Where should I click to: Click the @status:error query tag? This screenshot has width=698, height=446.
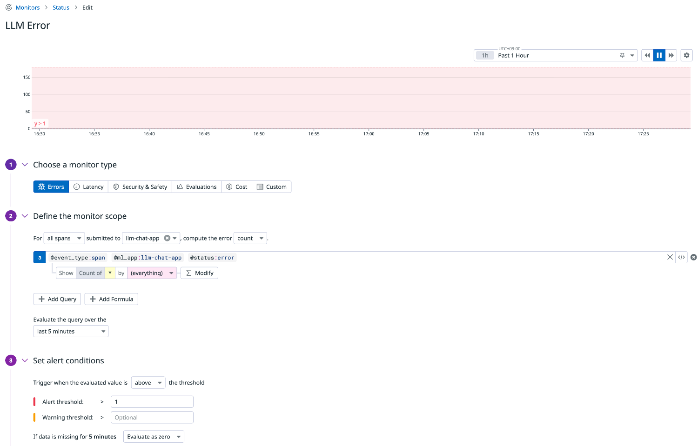pos(212,258)
